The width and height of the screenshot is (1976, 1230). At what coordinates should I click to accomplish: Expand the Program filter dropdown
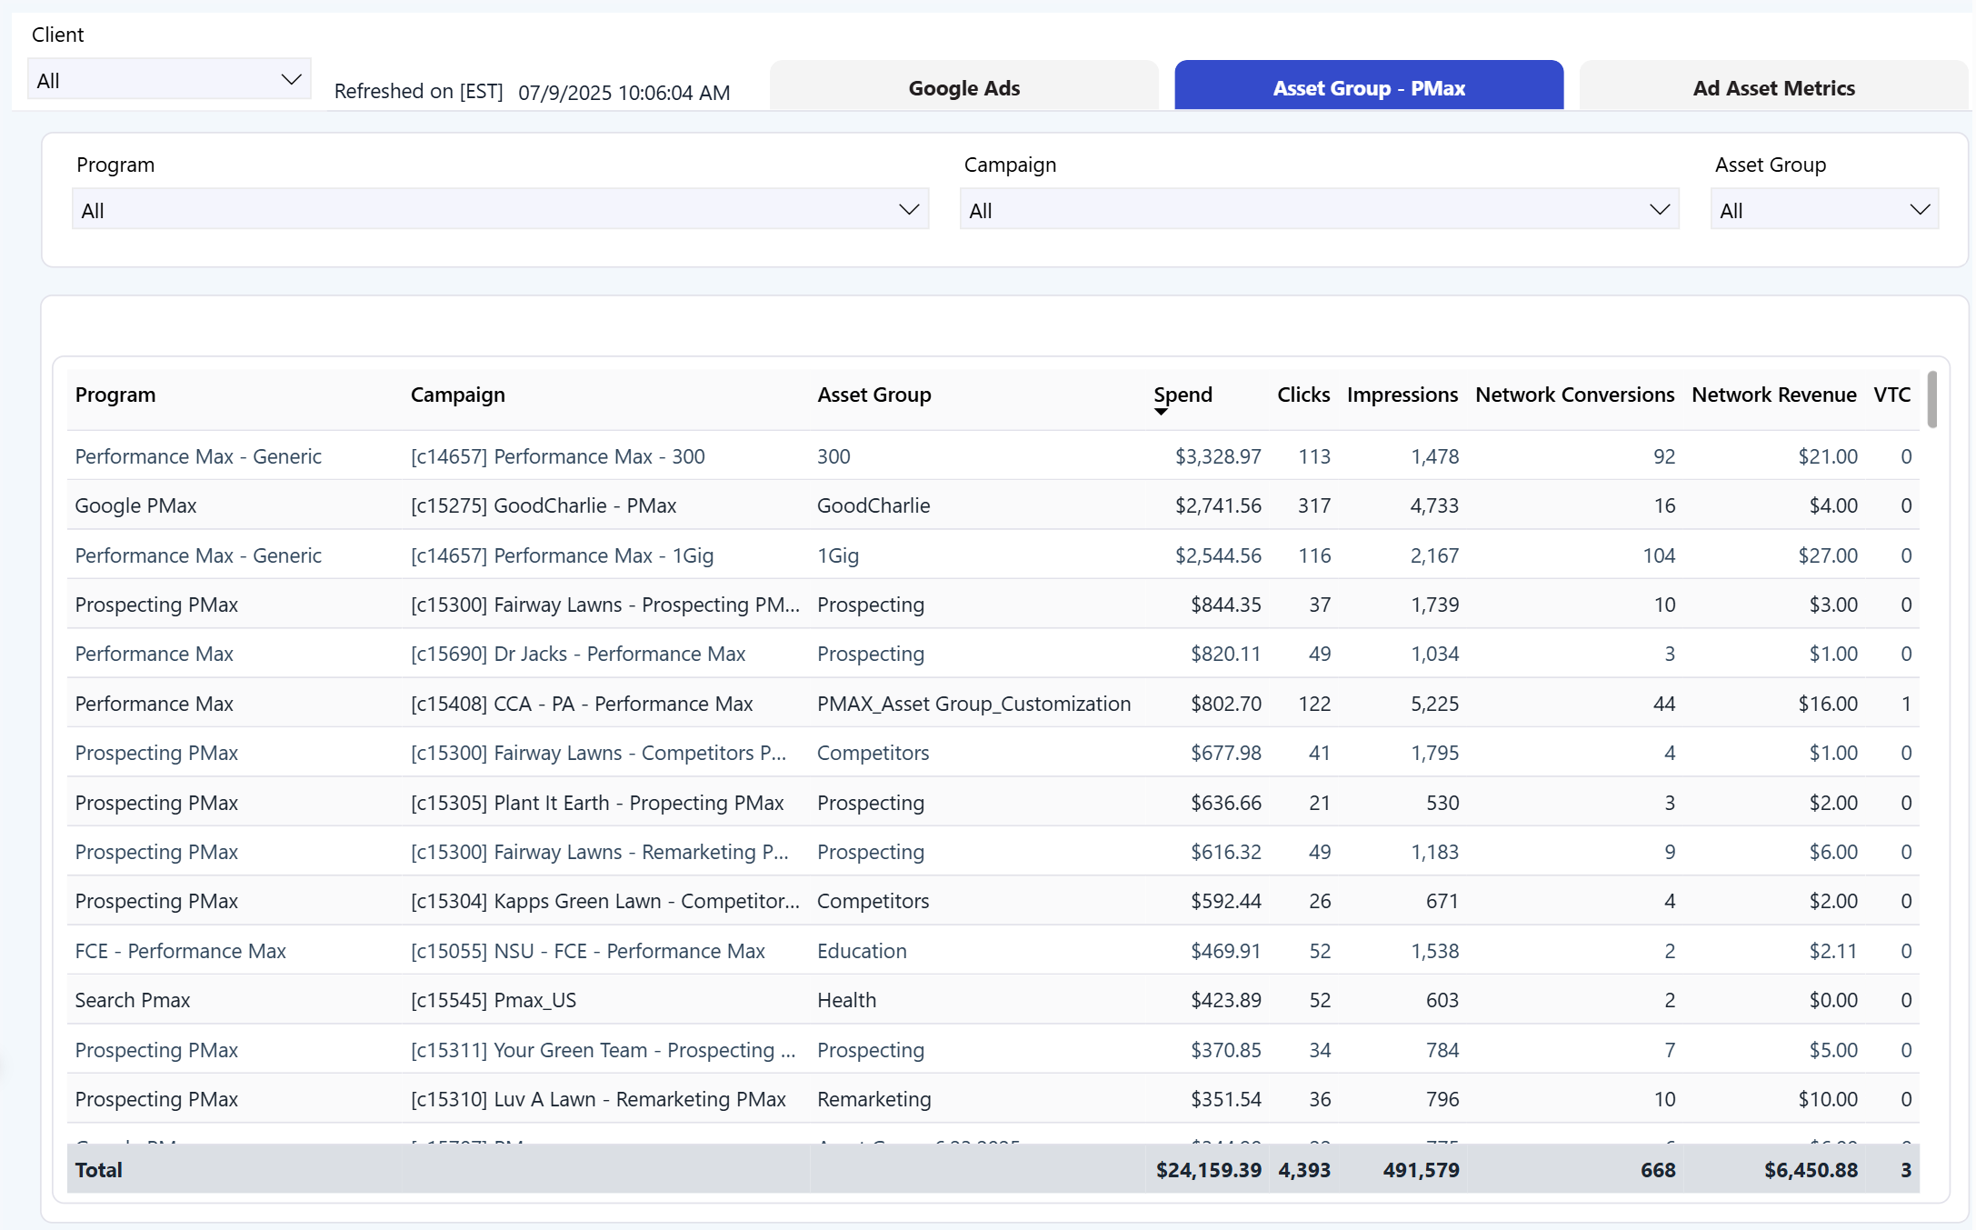(x=908, y=210)
